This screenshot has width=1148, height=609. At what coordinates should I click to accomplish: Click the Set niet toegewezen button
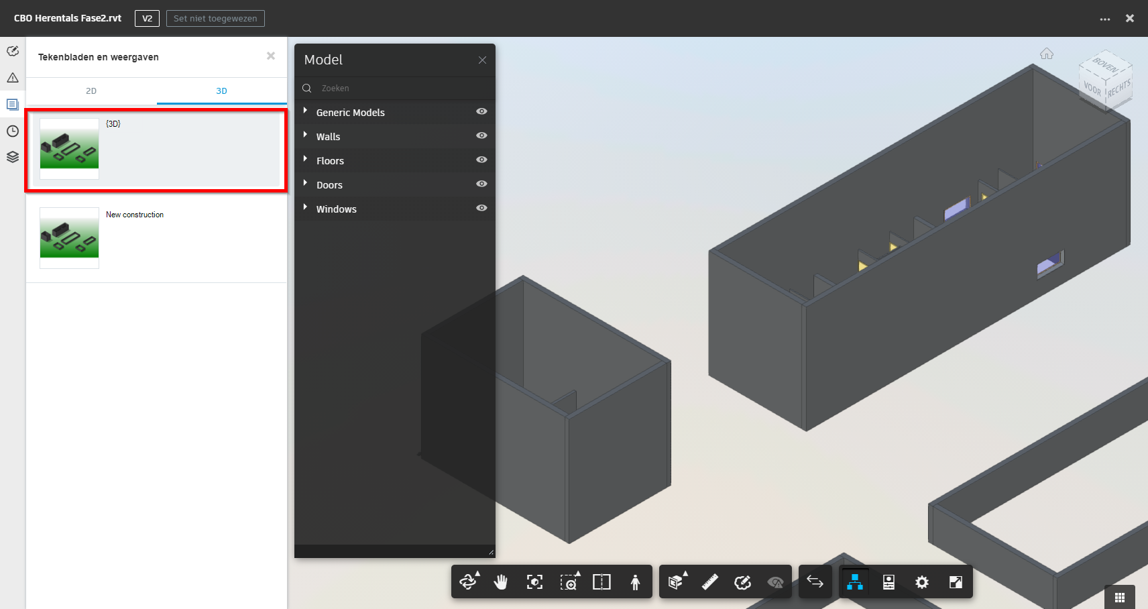(x=215, y=18)
